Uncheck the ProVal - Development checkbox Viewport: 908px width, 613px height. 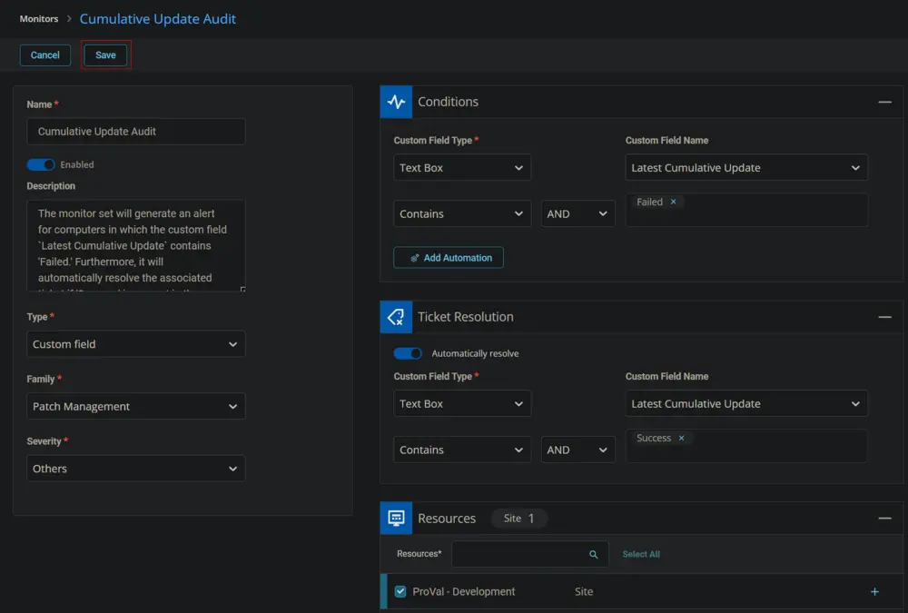coord(400,591)
